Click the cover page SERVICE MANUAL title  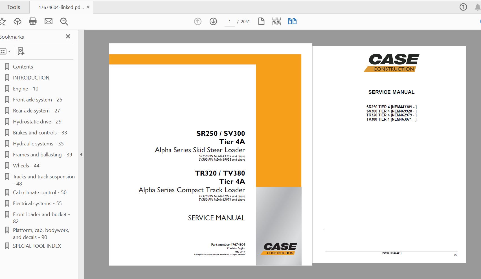click(x=217, y=218)
